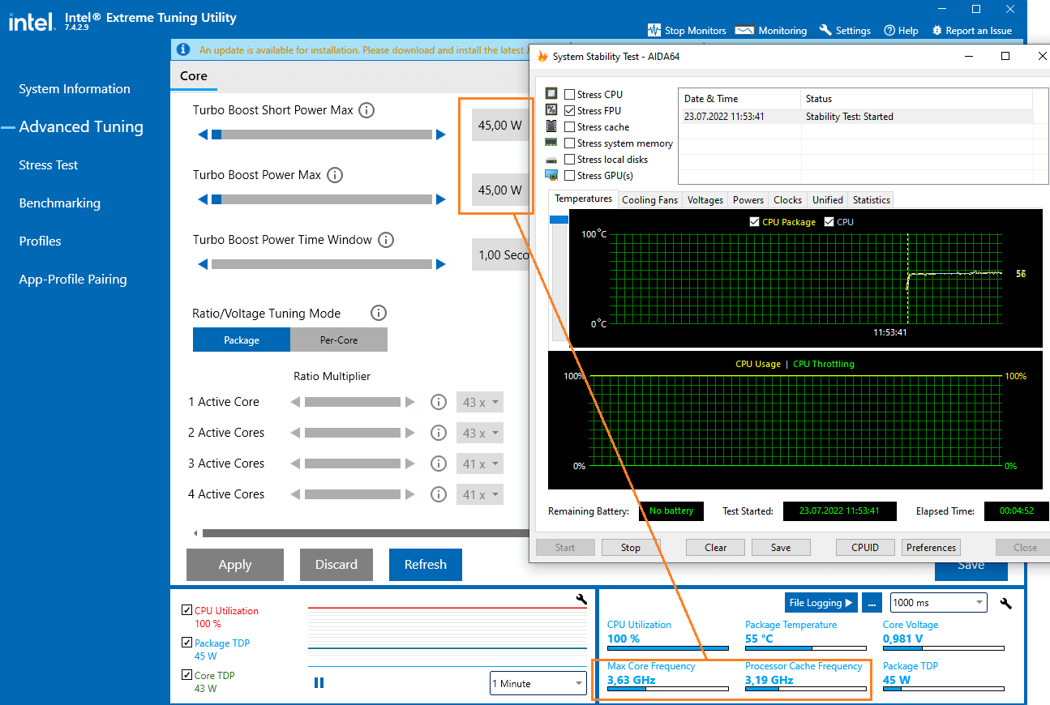1050x705 pixels.
Task: Enable the Stress local disks checkbox
Action: tap(570, 160)
